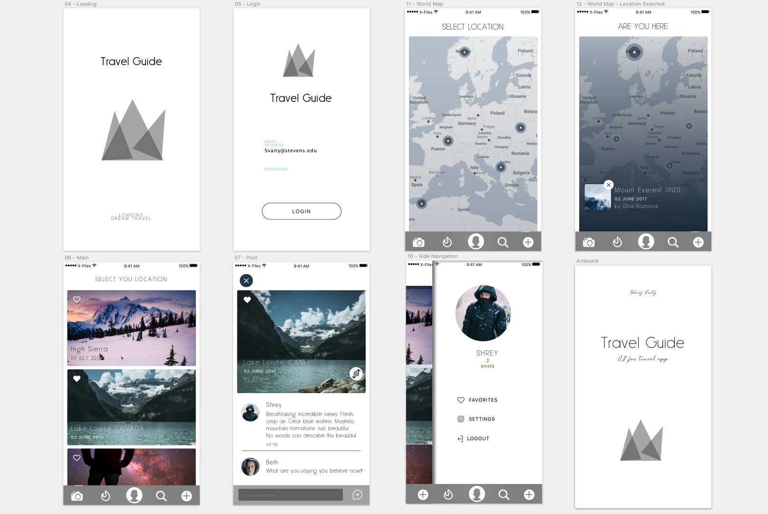Click flame icon on Main screen
Viewport: 768px width, 514px height.
coord(106,496)
